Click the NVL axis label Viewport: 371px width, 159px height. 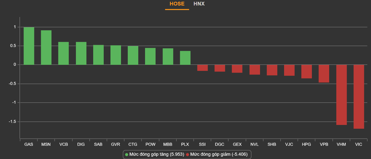click(x=255, y=144)
